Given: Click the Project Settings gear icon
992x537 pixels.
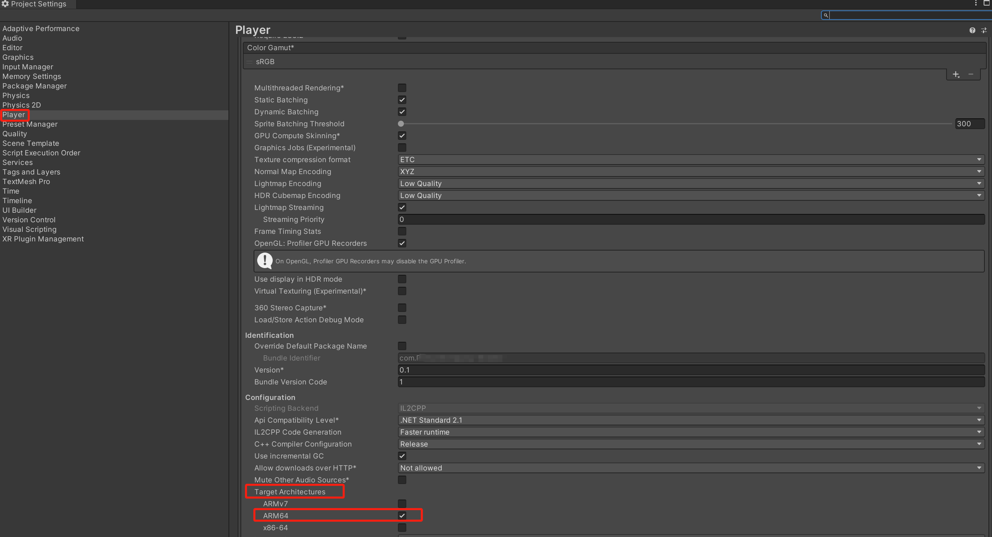Looking at the screenshot, I should [5, 4].
